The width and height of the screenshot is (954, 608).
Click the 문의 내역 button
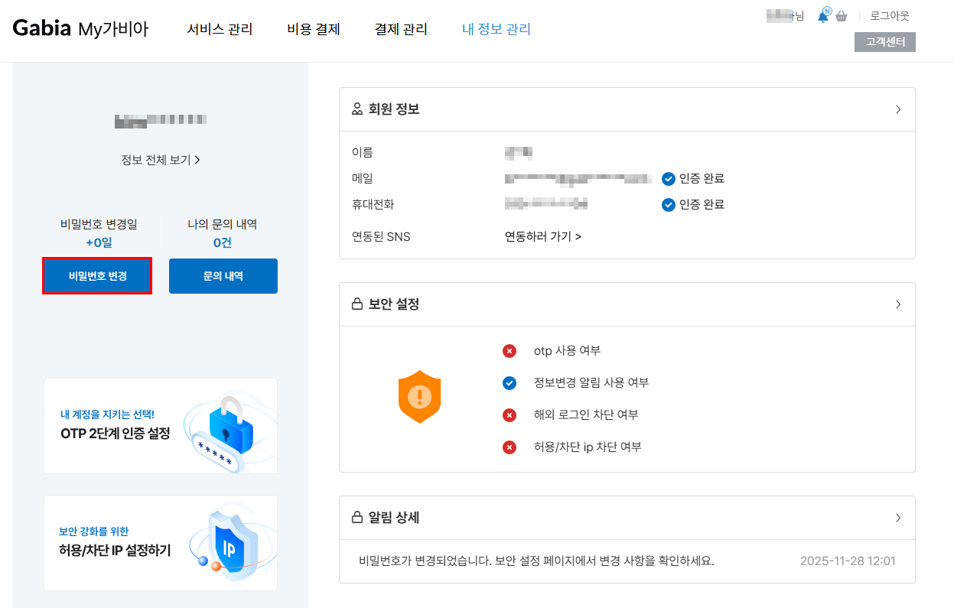[223, 276]
